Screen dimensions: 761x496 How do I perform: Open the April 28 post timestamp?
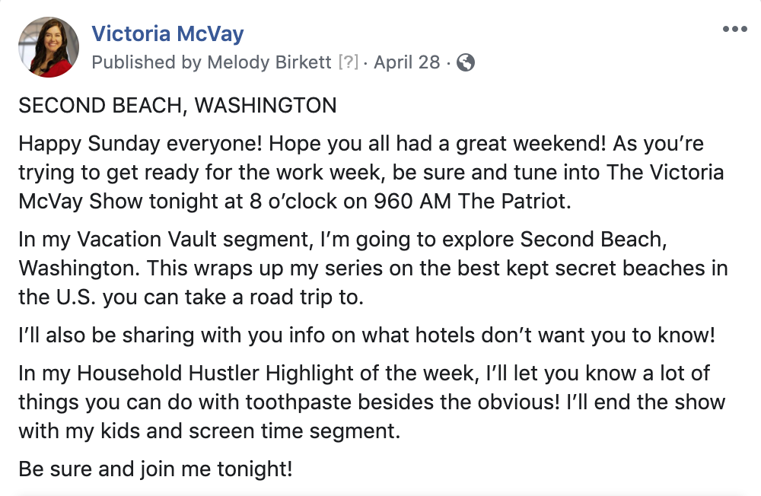click(x=406, y=62)
